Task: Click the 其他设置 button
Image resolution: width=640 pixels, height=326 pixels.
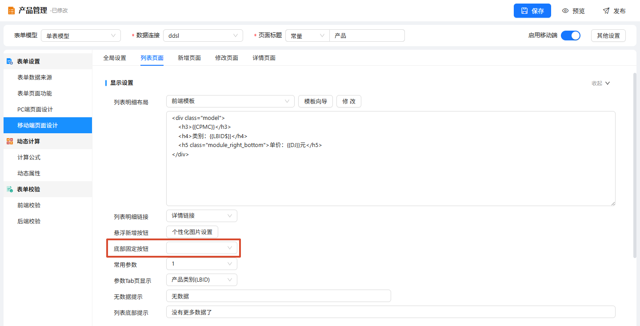Action: pyautogui.click(x=608, y=36)
